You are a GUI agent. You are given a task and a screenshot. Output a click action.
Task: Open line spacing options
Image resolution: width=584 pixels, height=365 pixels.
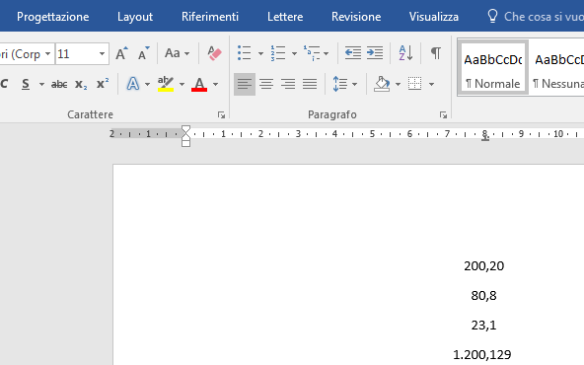340,84
